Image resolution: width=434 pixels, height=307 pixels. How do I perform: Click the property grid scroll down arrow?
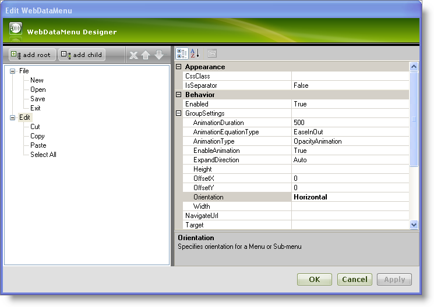tap(414, 224)
